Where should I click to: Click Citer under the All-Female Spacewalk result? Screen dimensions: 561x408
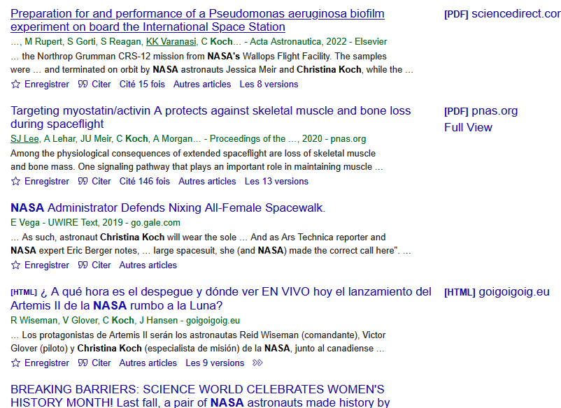click(x=101, y=265)
